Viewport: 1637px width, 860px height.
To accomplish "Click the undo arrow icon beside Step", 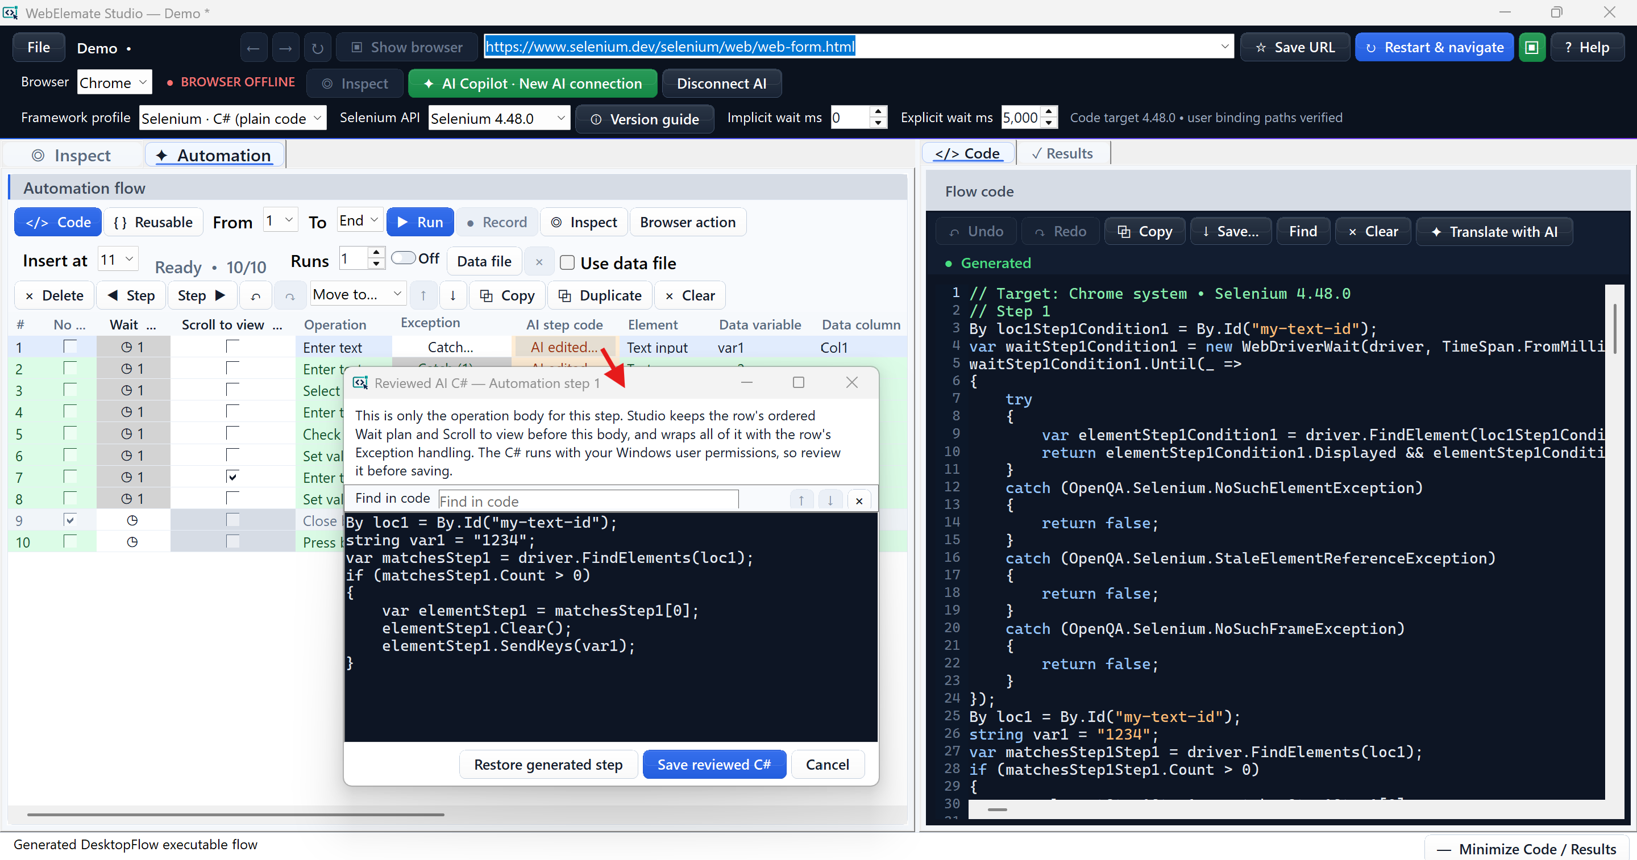I will click(x=255, y=295).
